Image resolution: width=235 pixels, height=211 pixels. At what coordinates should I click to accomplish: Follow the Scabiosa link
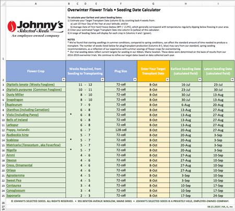point(13,140)
